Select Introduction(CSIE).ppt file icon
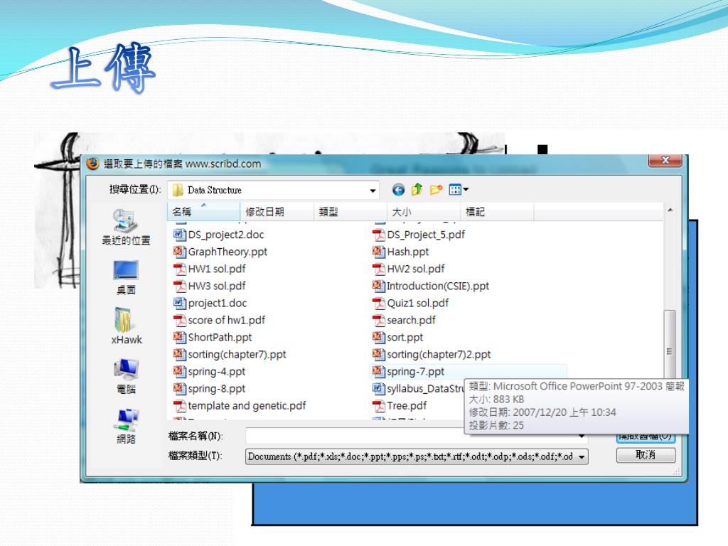Viewport: 728px width, 546px height. (x=379, y=286)
